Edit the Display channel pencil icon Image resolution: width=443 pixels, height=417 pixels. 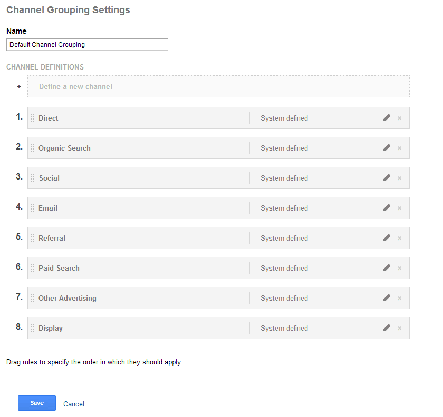pos(387,328)
